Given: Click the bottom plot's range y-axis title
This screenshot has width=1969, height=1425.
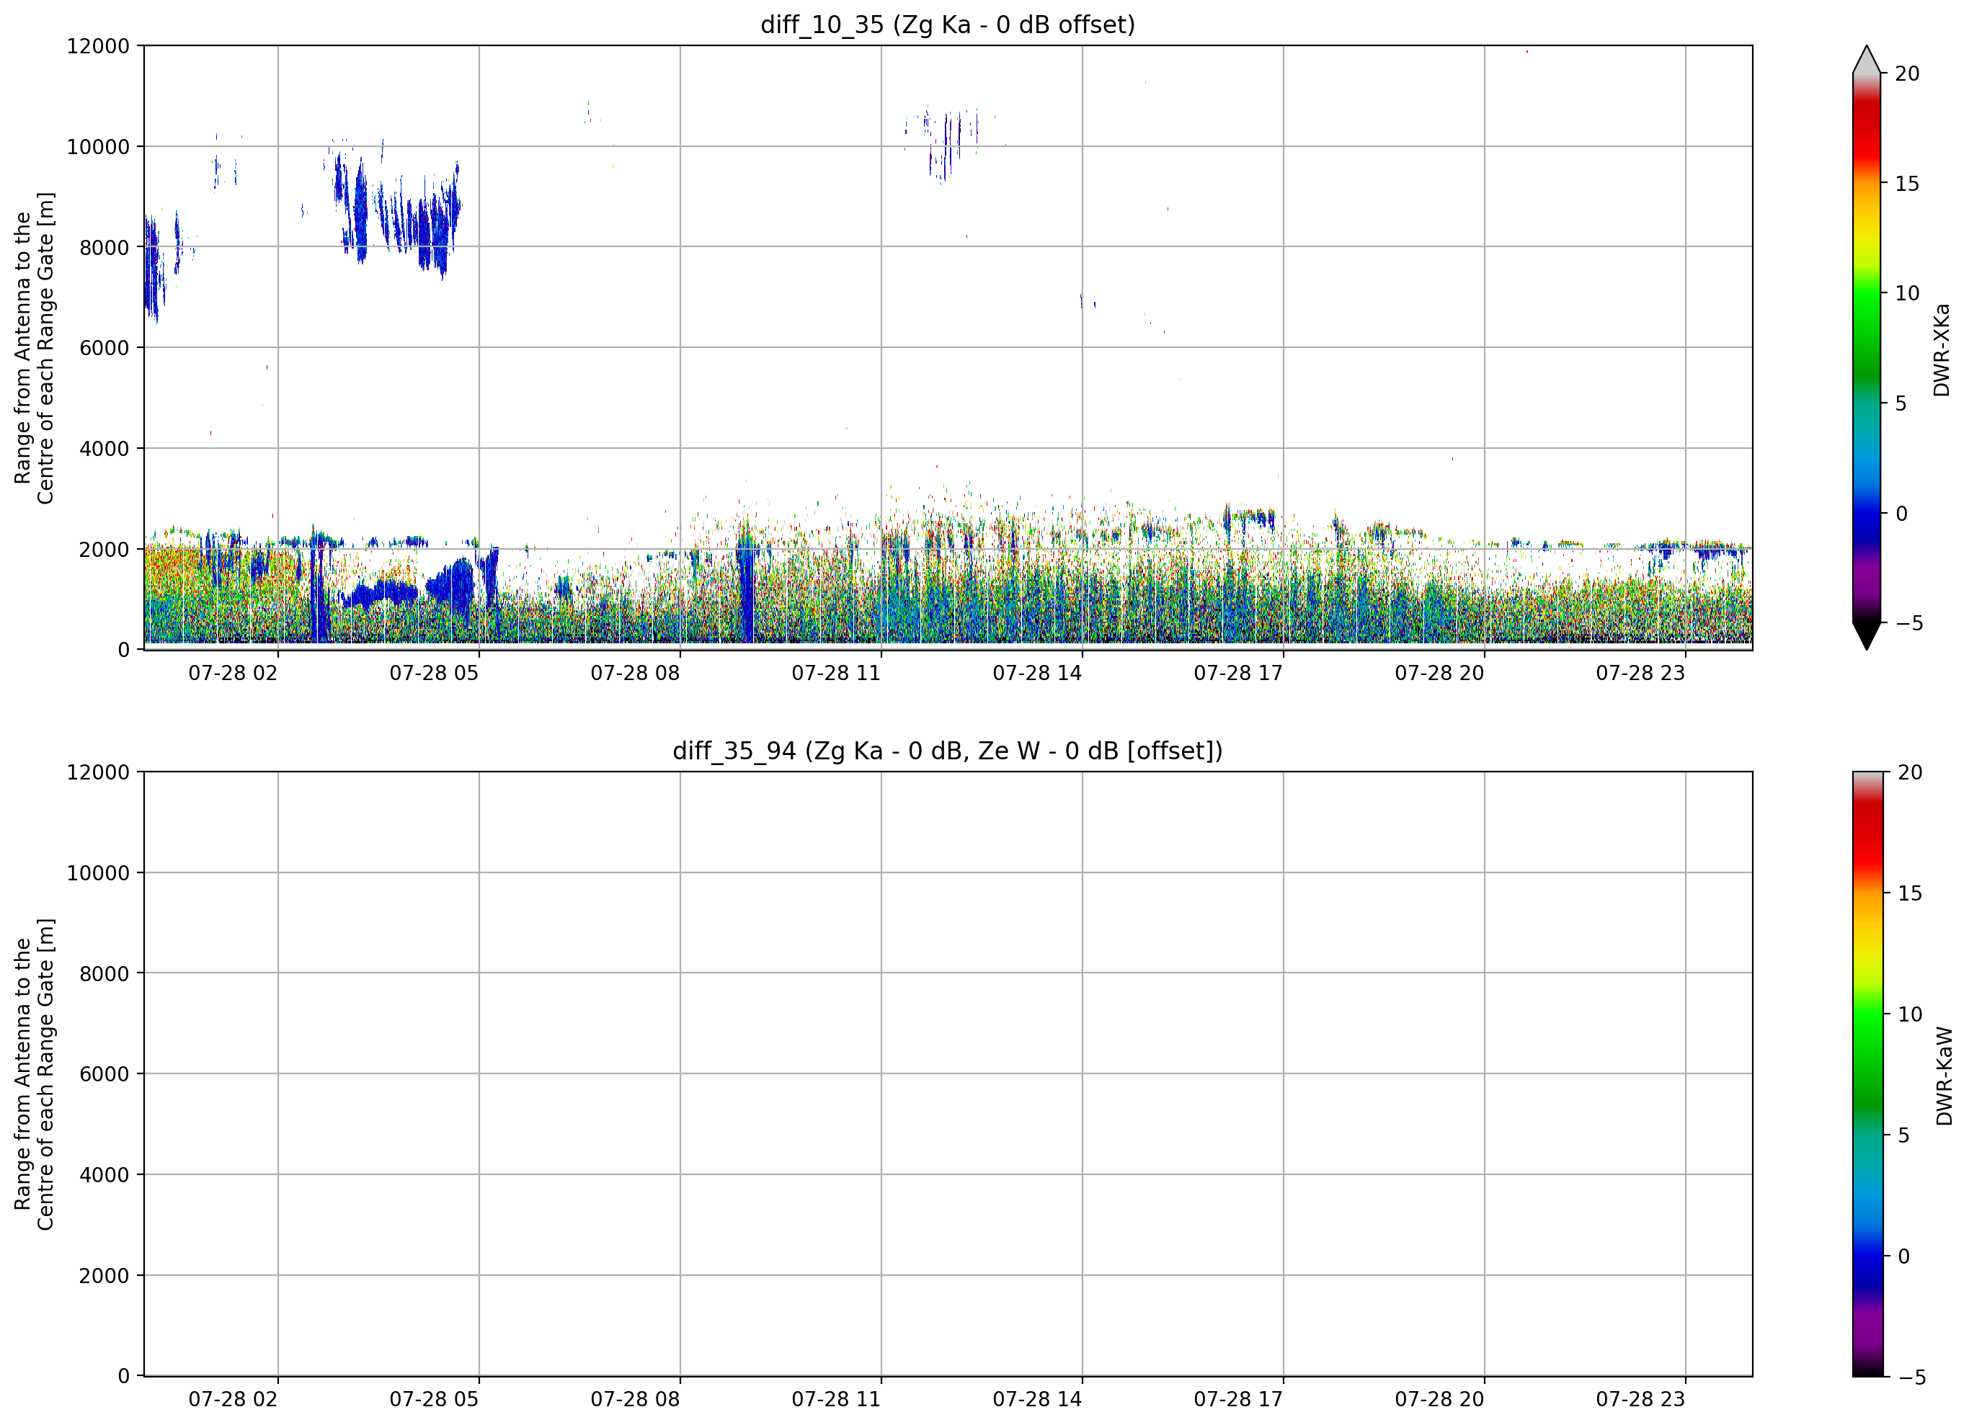Looking at the screenshot, I should coord(34,1074).
